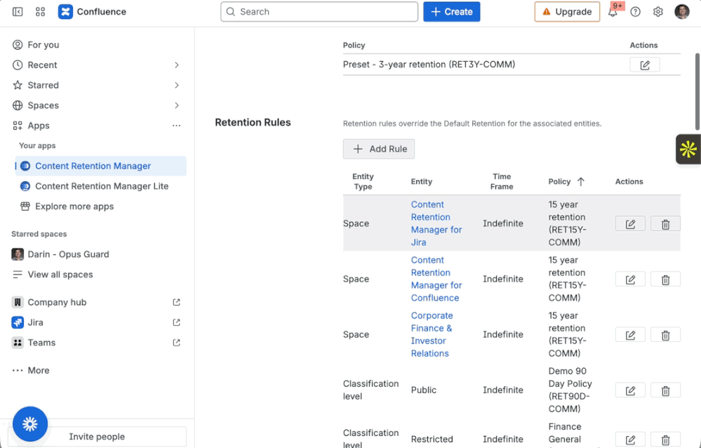Open the Content Retention Manager for Jira link

[436, 223]
